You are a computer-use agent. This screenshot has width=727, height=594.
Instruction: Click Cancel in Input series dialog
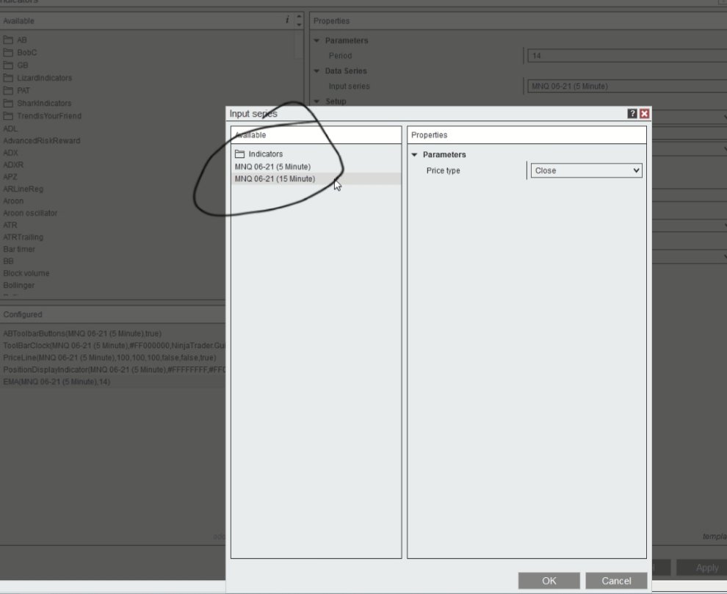tap(616, 581)
